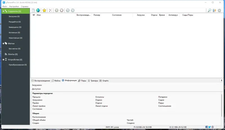The width and height of the screenshot is (225, 130).
Task: Click the Move down queue icon
Action: point(73,10)
